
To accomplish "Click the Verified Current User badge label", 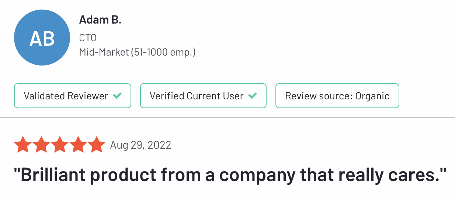I will tap(197, 96).
